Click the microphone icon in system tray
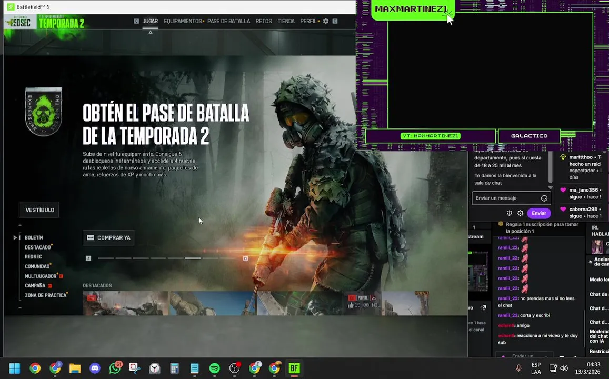609x379 pixels. [x=518, y=368]
